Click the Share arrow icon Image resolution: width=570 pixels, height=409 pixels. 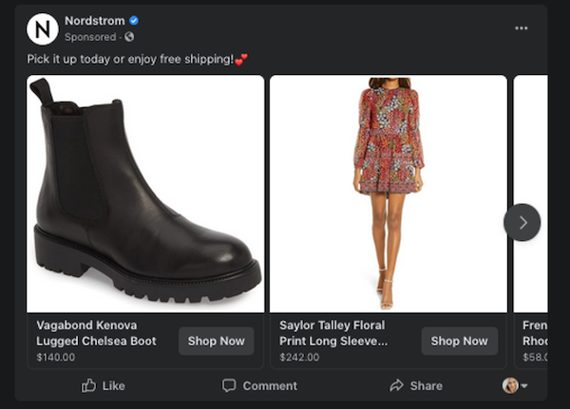pyautogui.click(x=397, y=385)
